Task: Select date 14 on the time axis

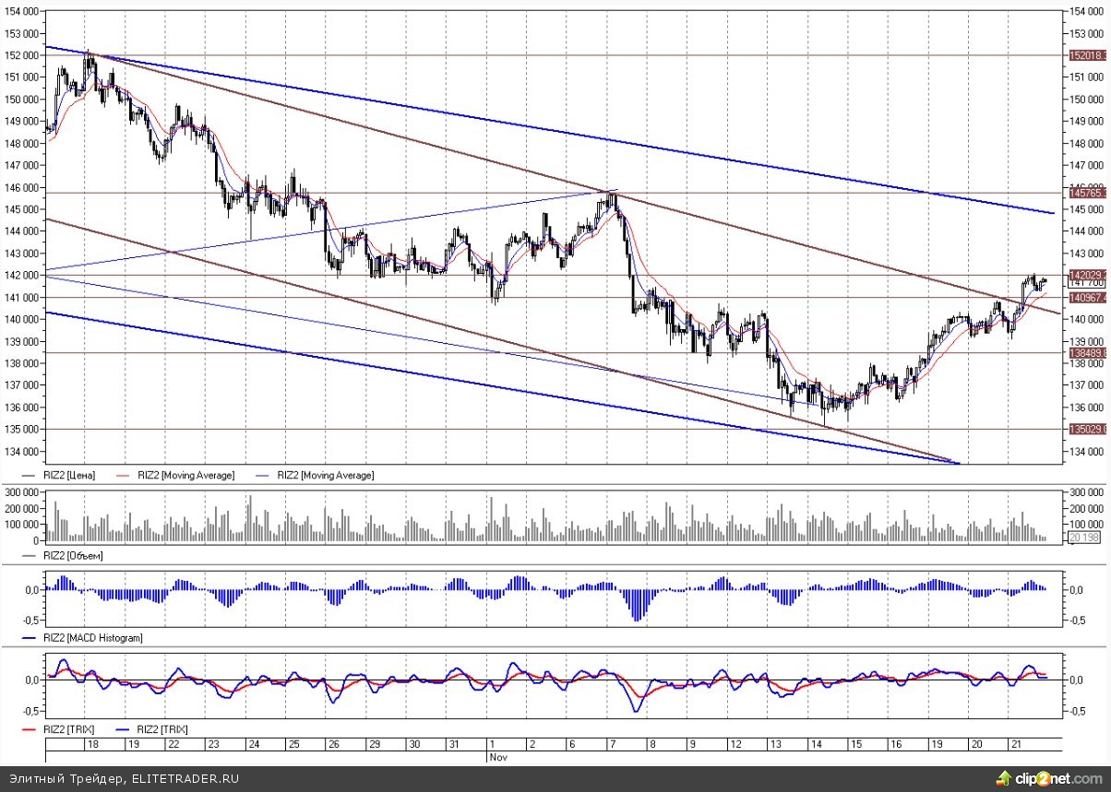Action: coord(816,744)
